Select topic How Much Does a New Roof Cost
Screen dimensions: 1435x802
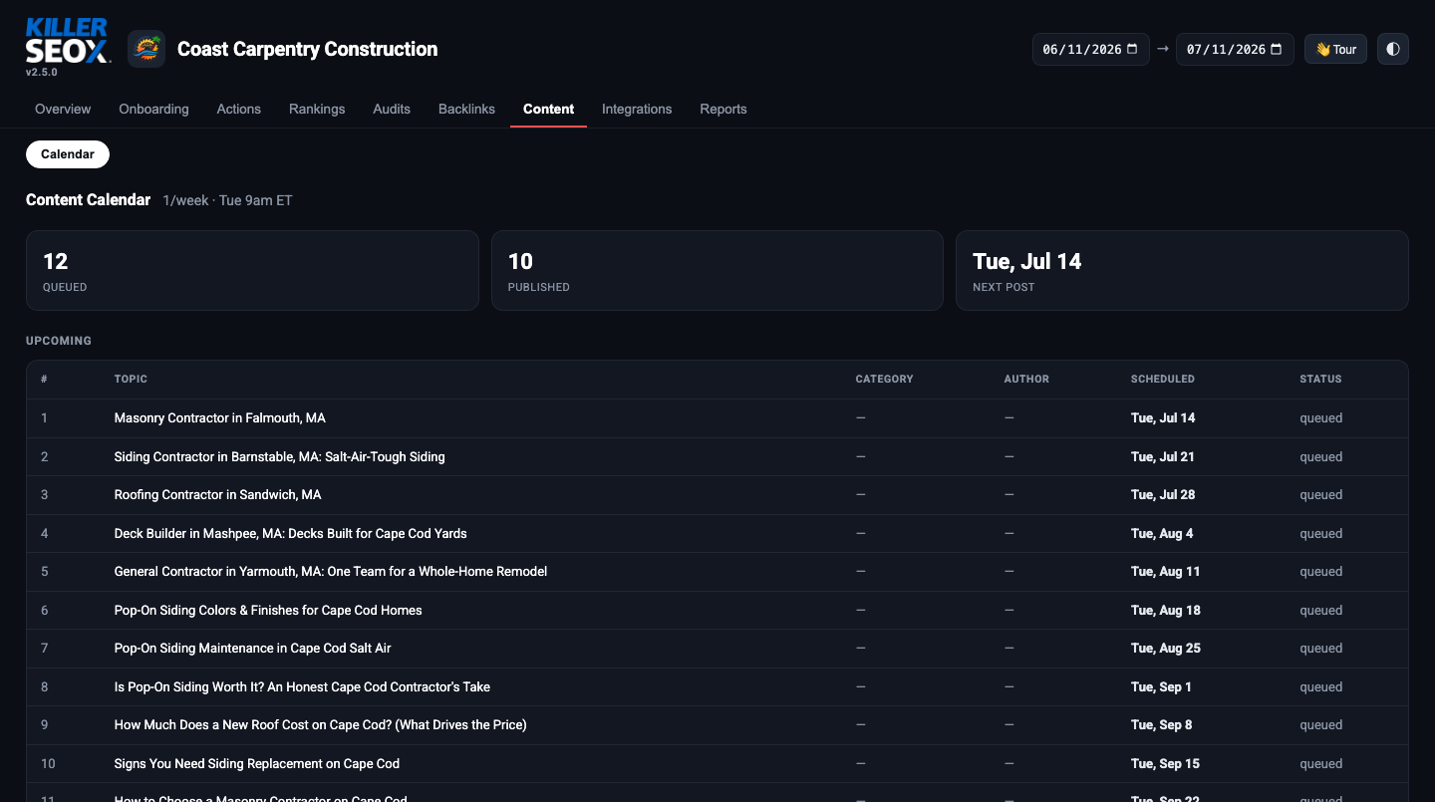point(321,725)
